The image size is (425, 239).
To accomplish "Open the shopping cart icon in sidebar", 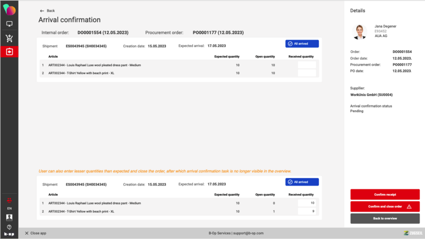I will click(9, 38).
